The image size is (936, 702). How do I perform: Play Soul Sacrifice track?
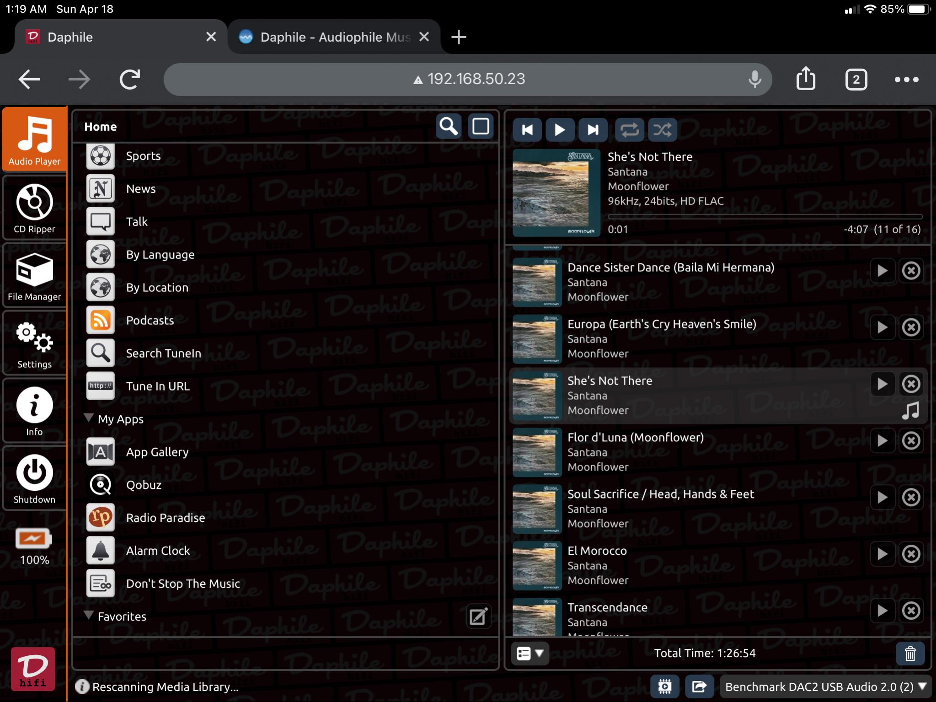[x=883, y=498]
